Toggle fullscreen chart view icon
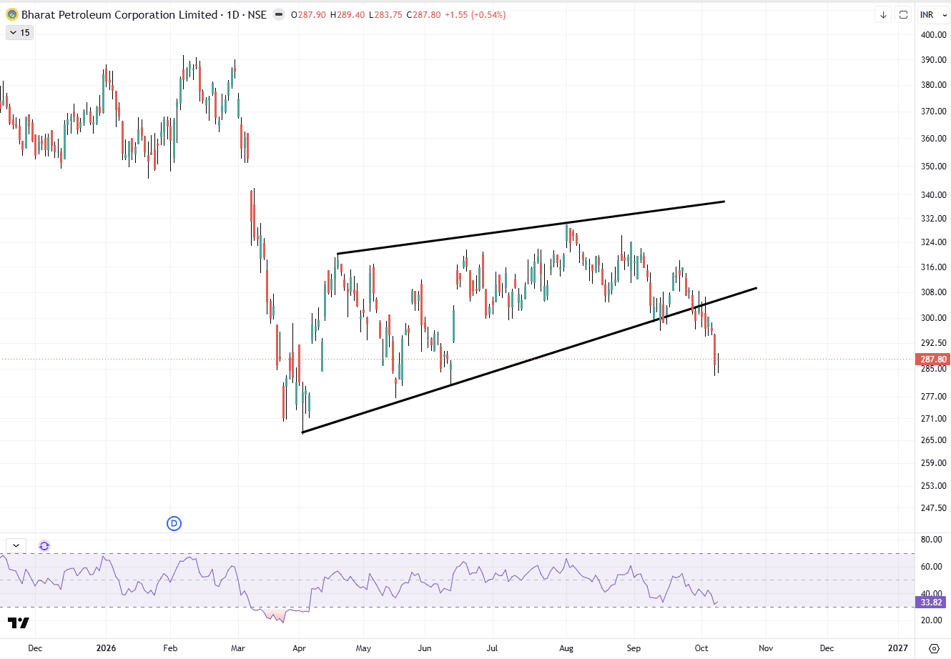 (903, 14)
